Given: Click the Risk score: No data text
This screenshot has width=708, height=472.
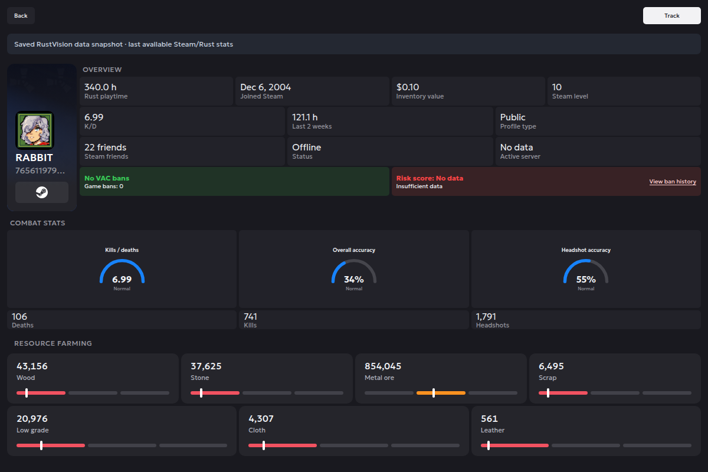Looking at the screenshot, I should 430,178.
